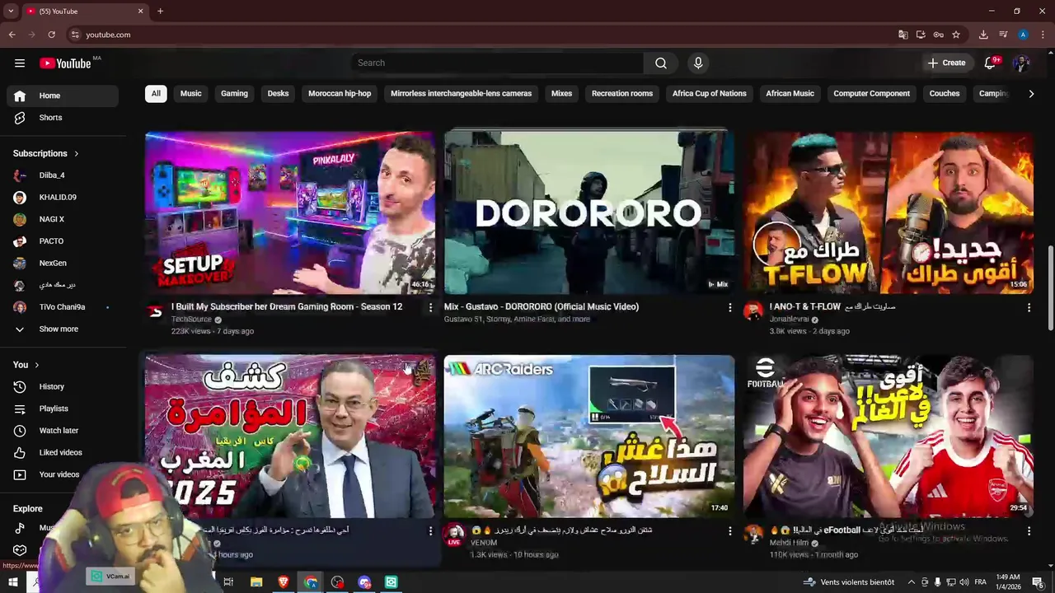This screenshot has width=1055, height=593.
Task: Click the Create button
Action: [x=946, y=63]
